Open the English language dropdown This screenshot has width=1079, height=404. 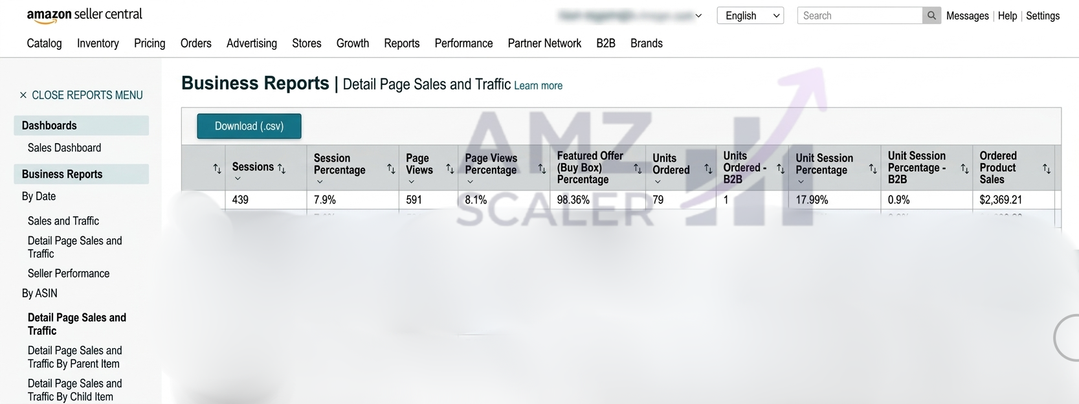pyautogui.click(x=750, y=16)
